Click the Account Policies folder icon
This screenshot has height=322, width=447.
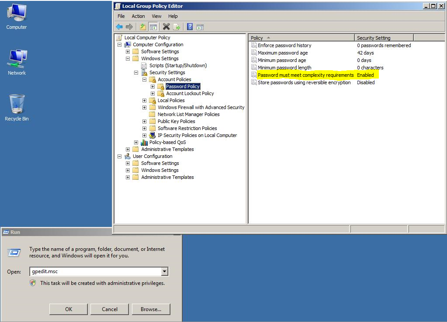(153, 79)
